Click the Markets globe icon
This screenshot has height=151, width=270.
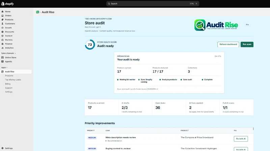pos(2,40)
